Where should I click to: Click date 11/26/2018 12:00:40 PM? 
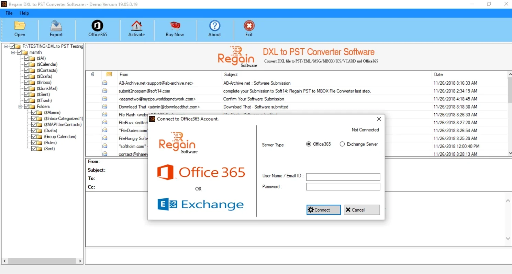[456, 146]
